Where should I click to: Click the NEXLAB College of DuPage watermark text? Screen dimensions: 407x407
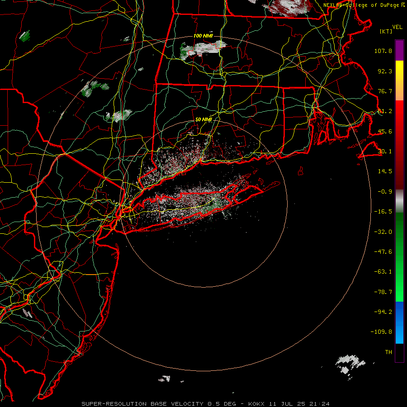pos(364,5)
